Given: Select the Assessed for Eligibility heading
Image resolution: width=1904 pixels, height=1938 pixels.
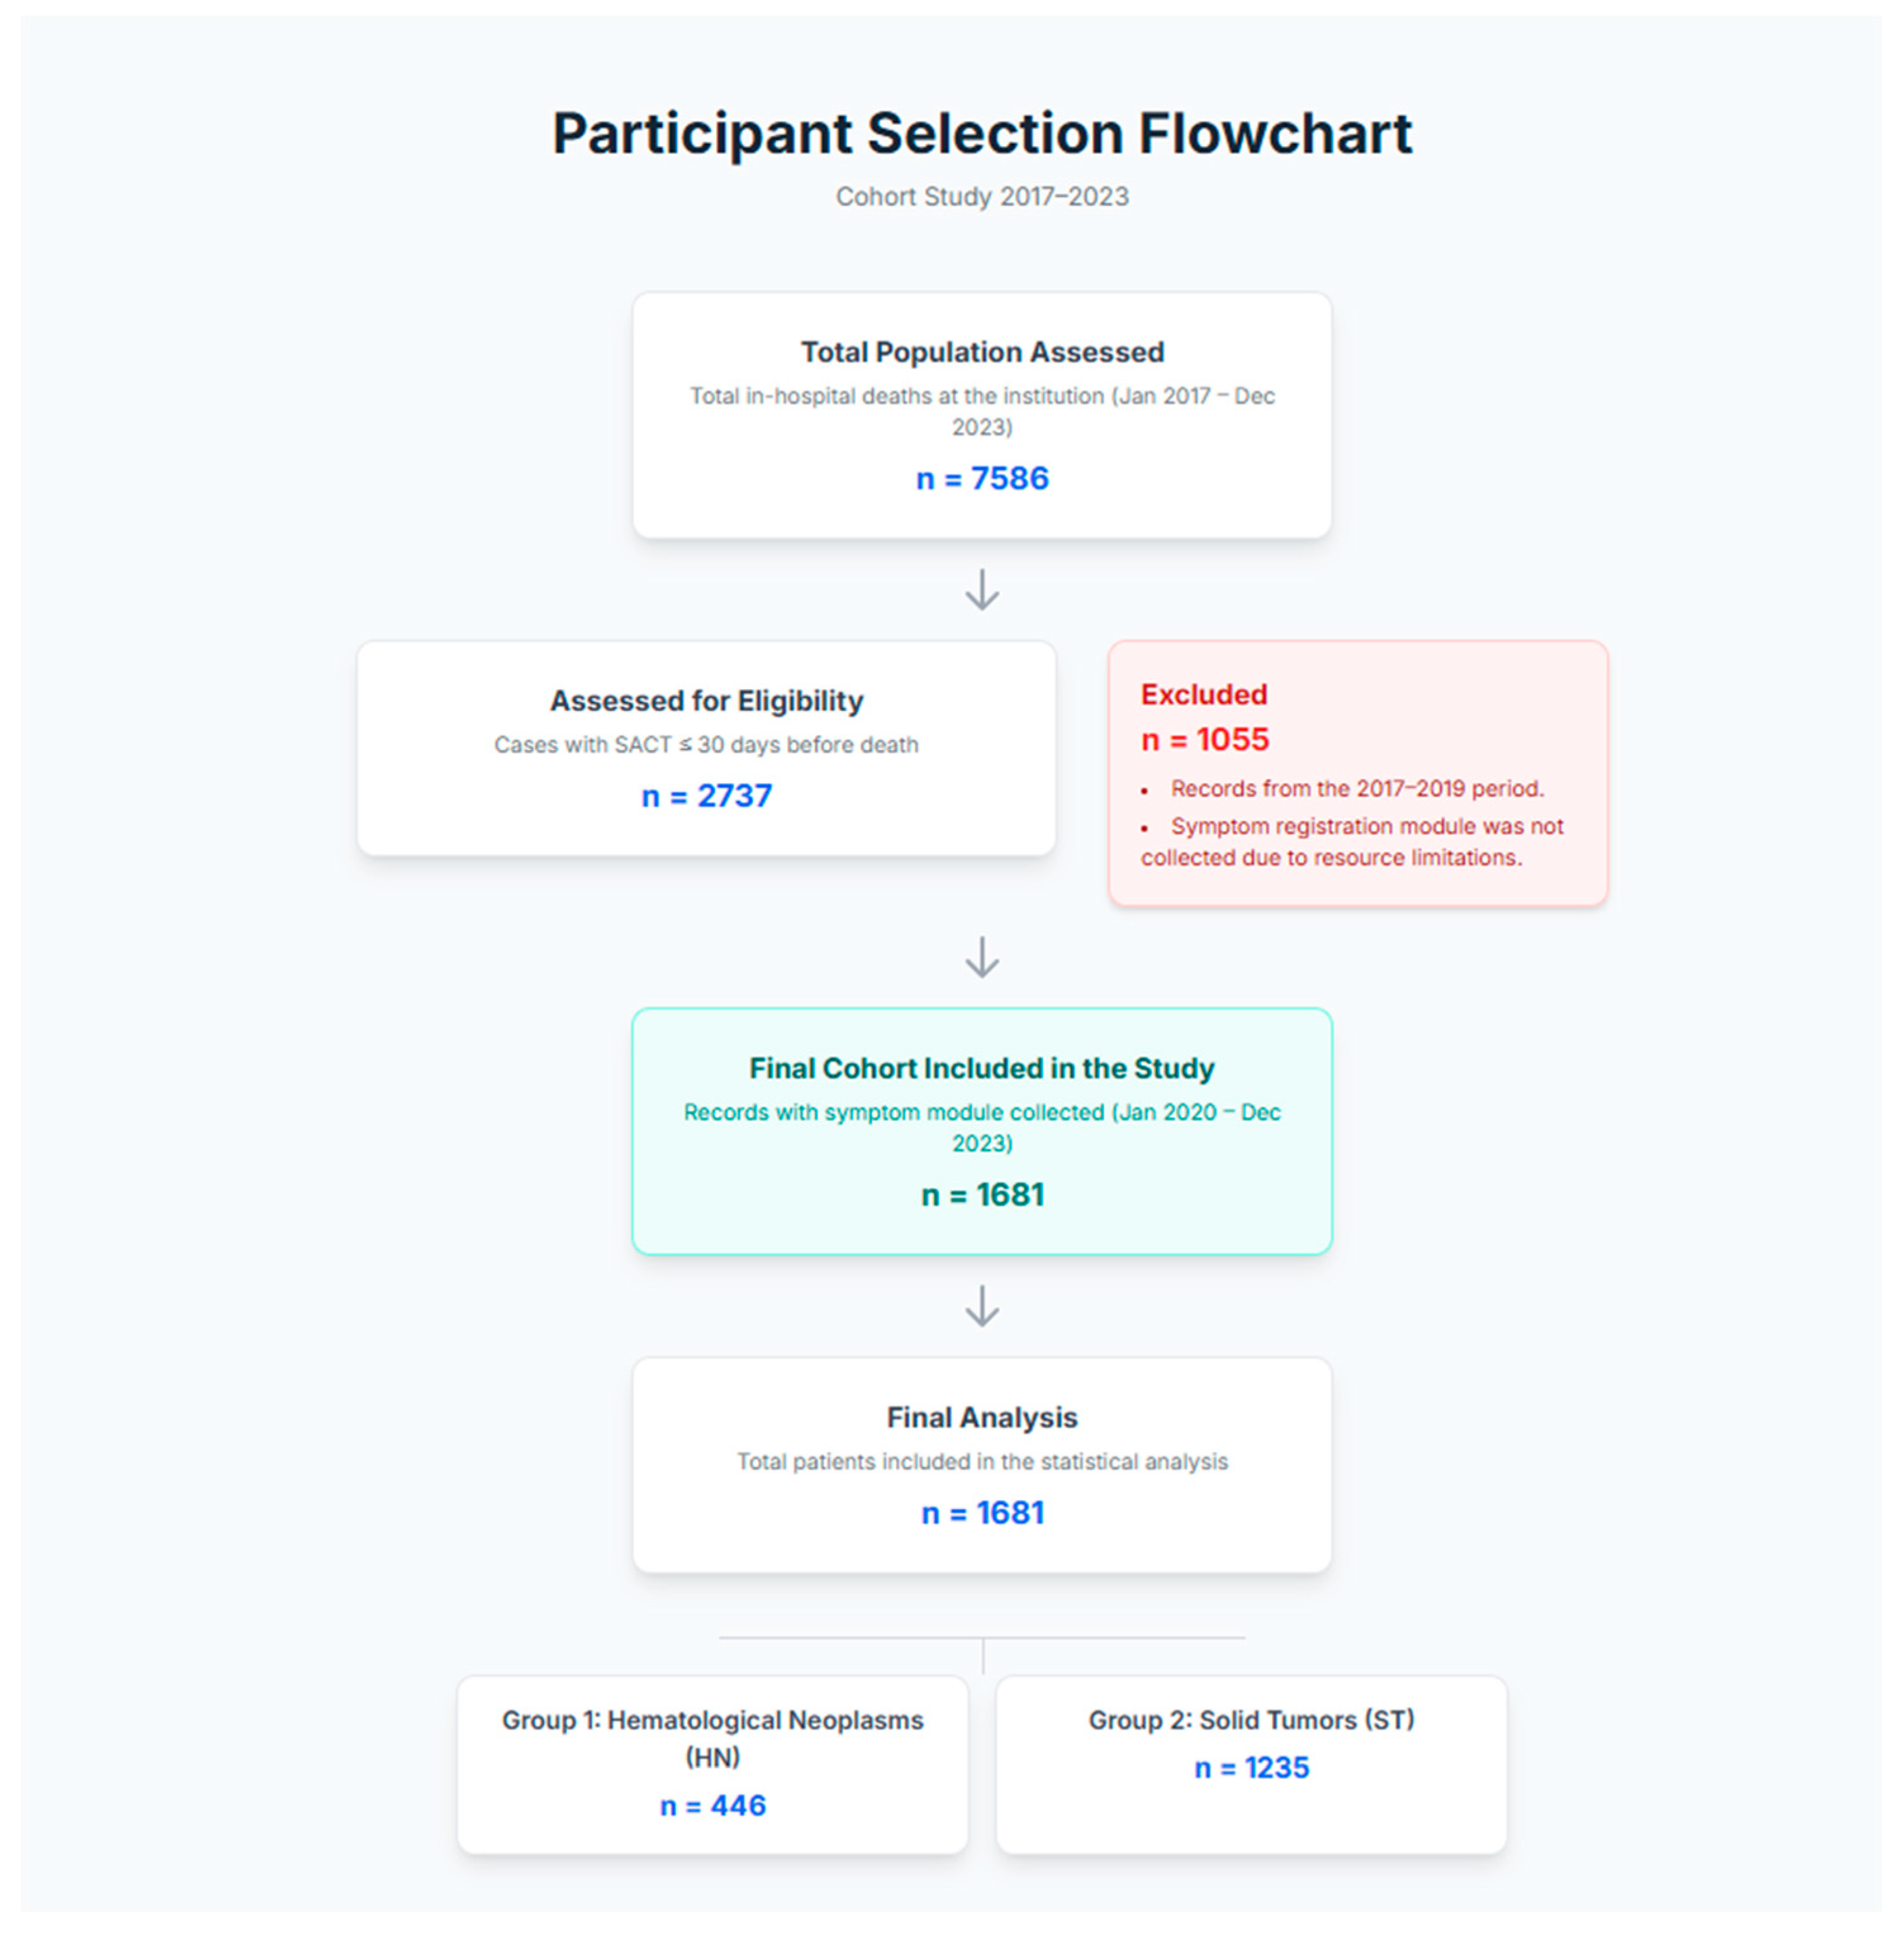Looking at the screenshot, I should 706,700.
